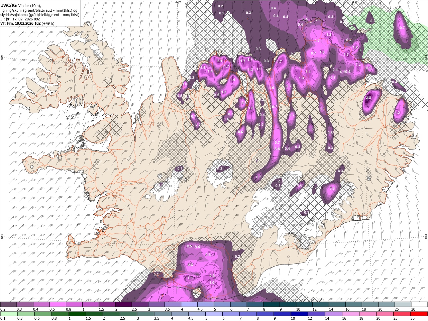Click the 2.8 precipitation value on the map
This screenshot has width=428, height=321.
(x=368, y=98)
